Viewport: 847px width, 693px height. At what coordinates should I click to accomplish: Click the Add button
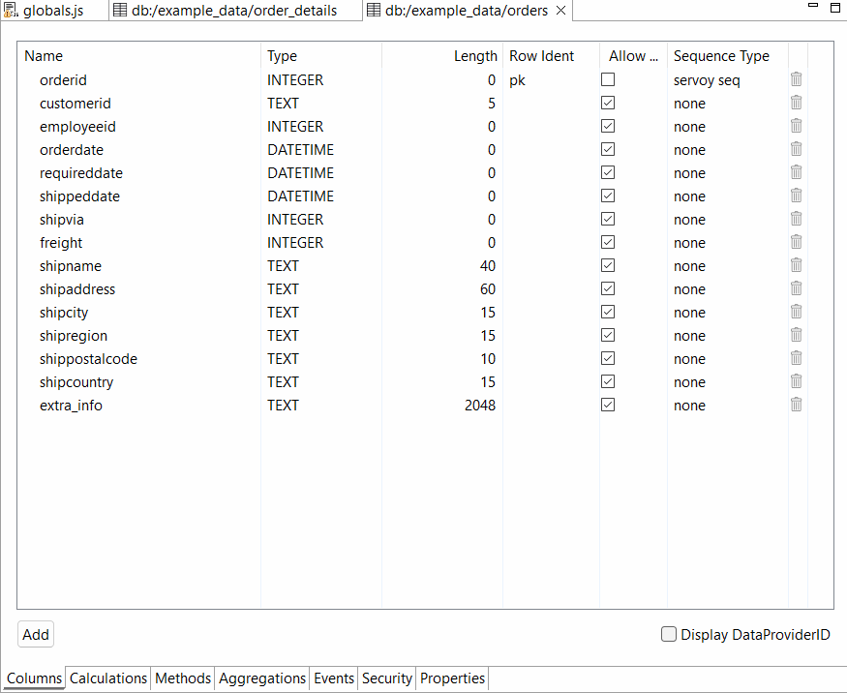click(x=36, y=635)
